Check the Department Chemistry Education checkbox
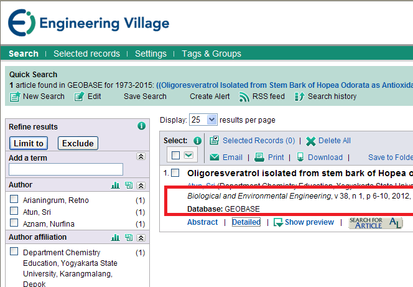This screenshot has width=413, height=287. tap(14, 251)
